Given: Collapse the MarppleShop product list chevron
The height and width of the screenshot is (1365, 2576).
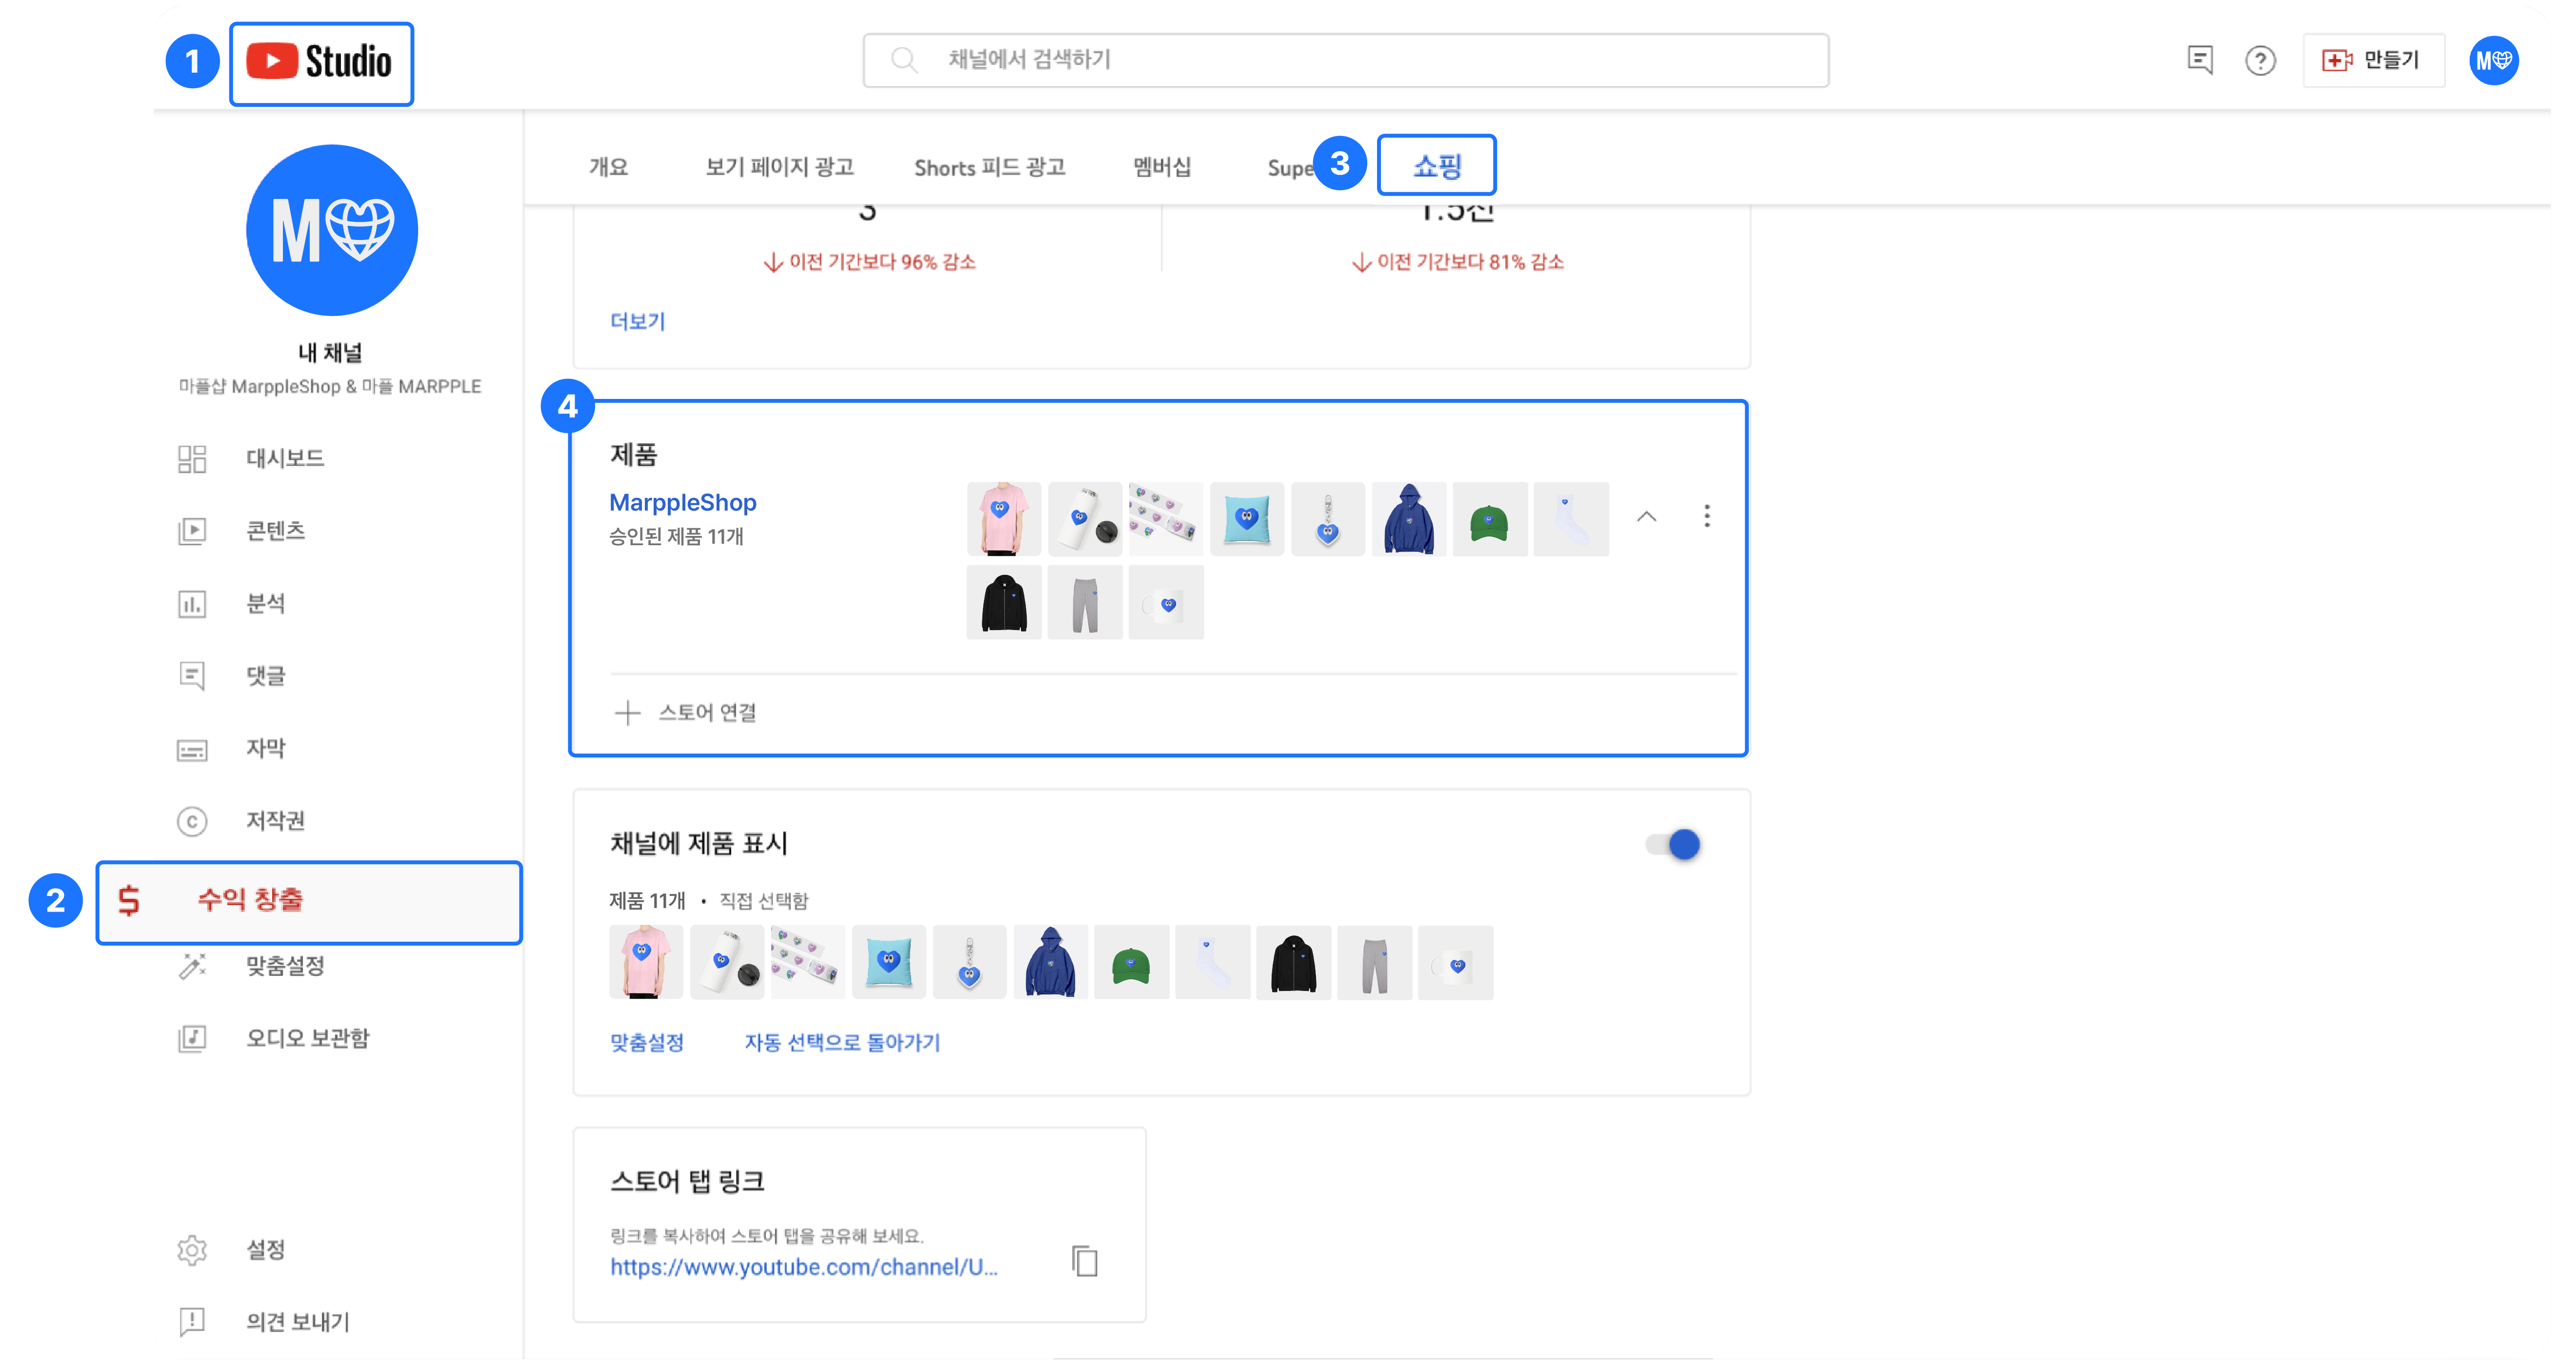Looking at the screenshot, I should point(1646,517).
